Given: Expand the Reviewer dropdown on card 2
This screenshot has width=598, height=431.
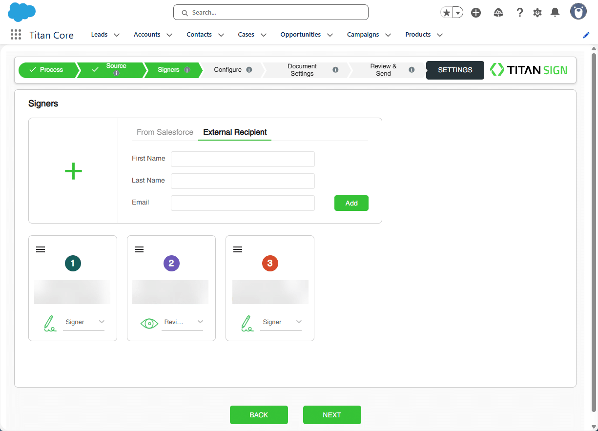Looking at the screenshot, I should tap(200, 322).
